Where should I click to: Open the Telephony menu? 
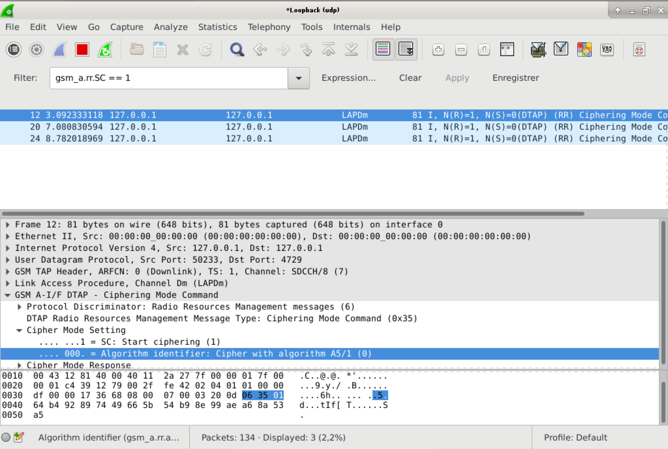[x=269, y=27]
